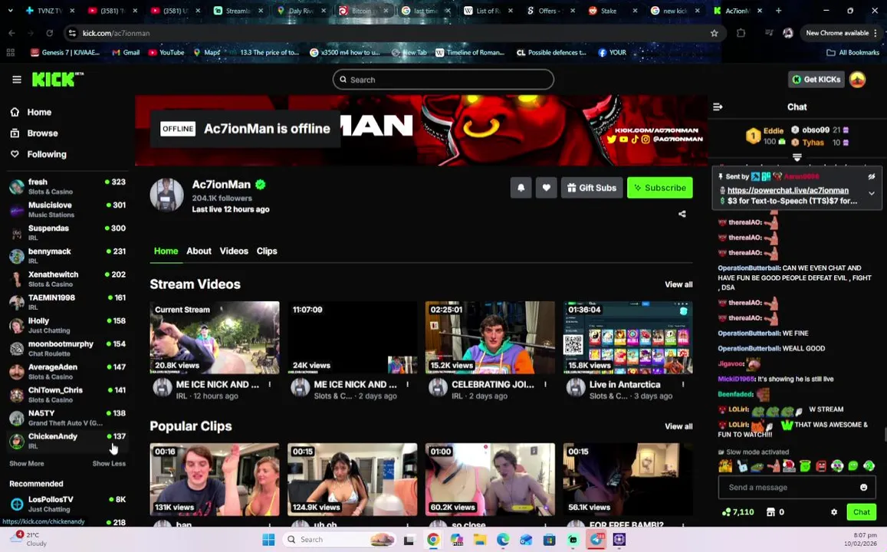Open the site information icon in address bar
Viewport: 887px width, 552px height.
point(72,33)
